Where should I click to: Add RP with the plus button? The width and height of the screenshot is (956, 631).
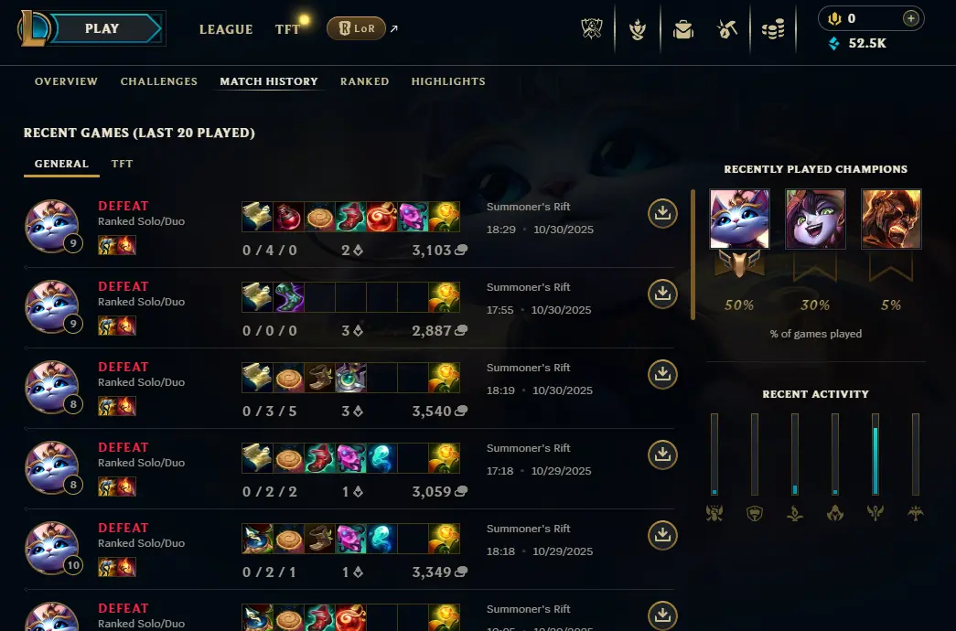click(x=910, y=18)
